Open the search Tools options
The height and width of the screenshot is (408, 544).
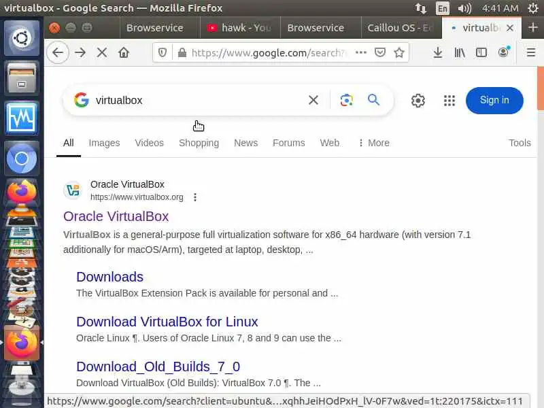pyautogui.click(x=520, y=143)
